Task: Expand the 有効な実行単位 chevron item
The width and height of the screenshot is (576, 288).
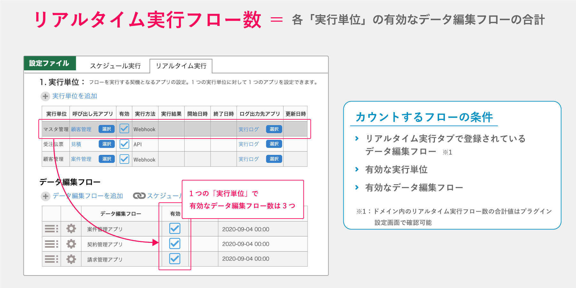Action: click(357, 169)
